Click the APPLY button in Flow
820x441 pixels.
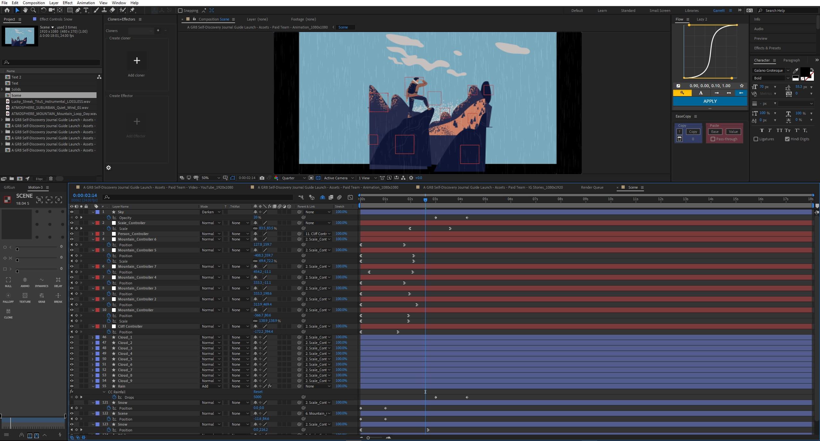[710, 101]
